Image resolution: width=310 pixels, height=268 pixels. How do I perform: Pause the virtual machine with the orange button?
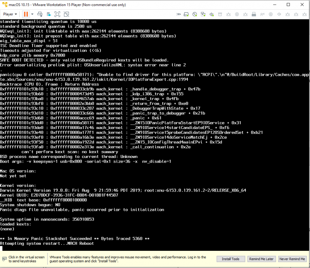pos(26,14)
